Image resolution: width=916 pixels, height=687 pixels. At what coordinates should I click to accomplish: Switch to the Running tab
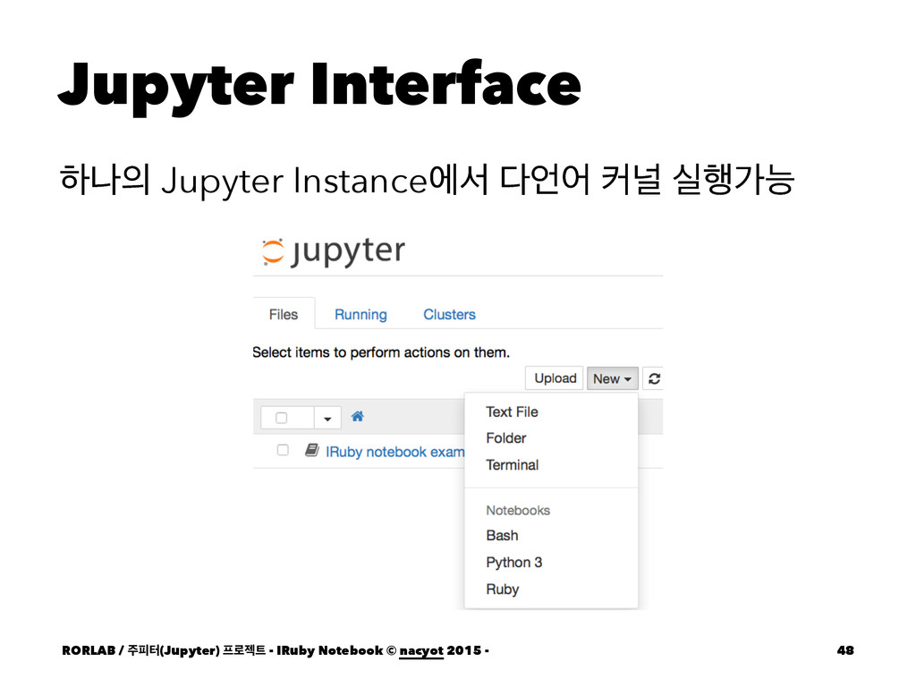(x=360, y=314)
